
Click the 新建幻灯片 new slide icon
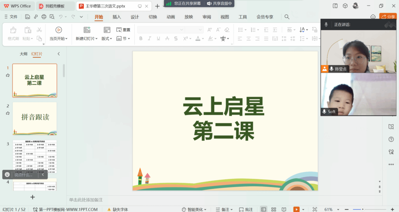pos(87,30)
